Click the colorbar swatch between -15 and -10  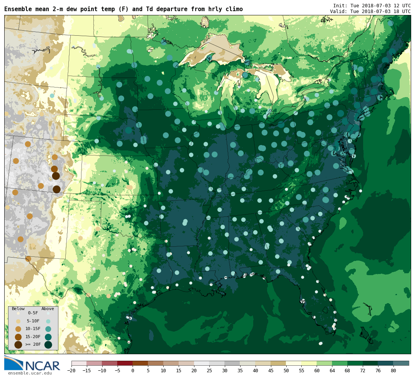point(94,363)
